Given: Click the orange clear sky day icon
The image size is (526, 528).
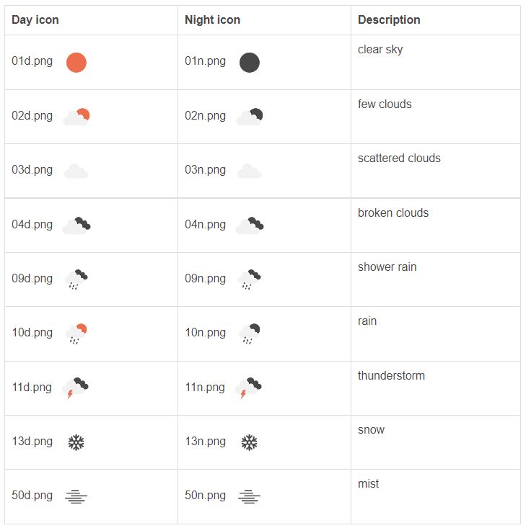Looking at the screenshot, I should click(x=76, y=63).
